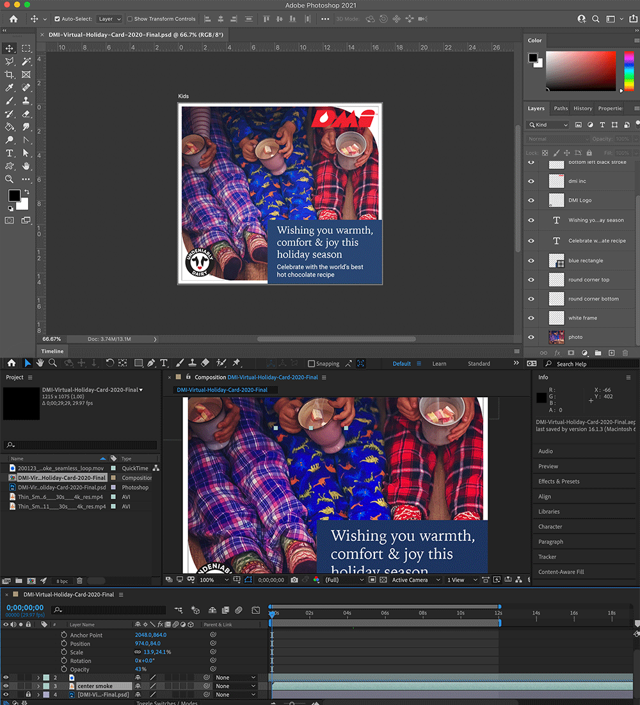Select the Zoom tool in Photoshop toolbar

coord(10,179)
